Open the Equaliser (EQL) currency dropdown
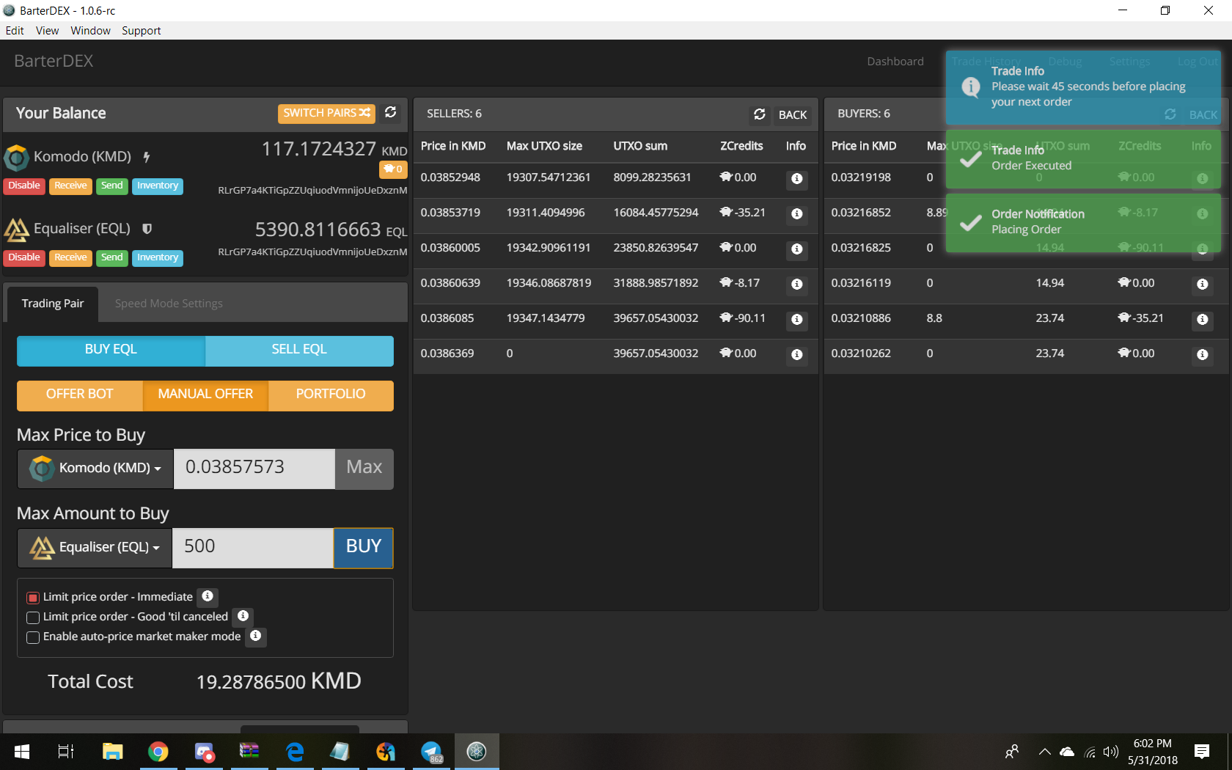This screenshot has height=770, width=1232. 95,548
